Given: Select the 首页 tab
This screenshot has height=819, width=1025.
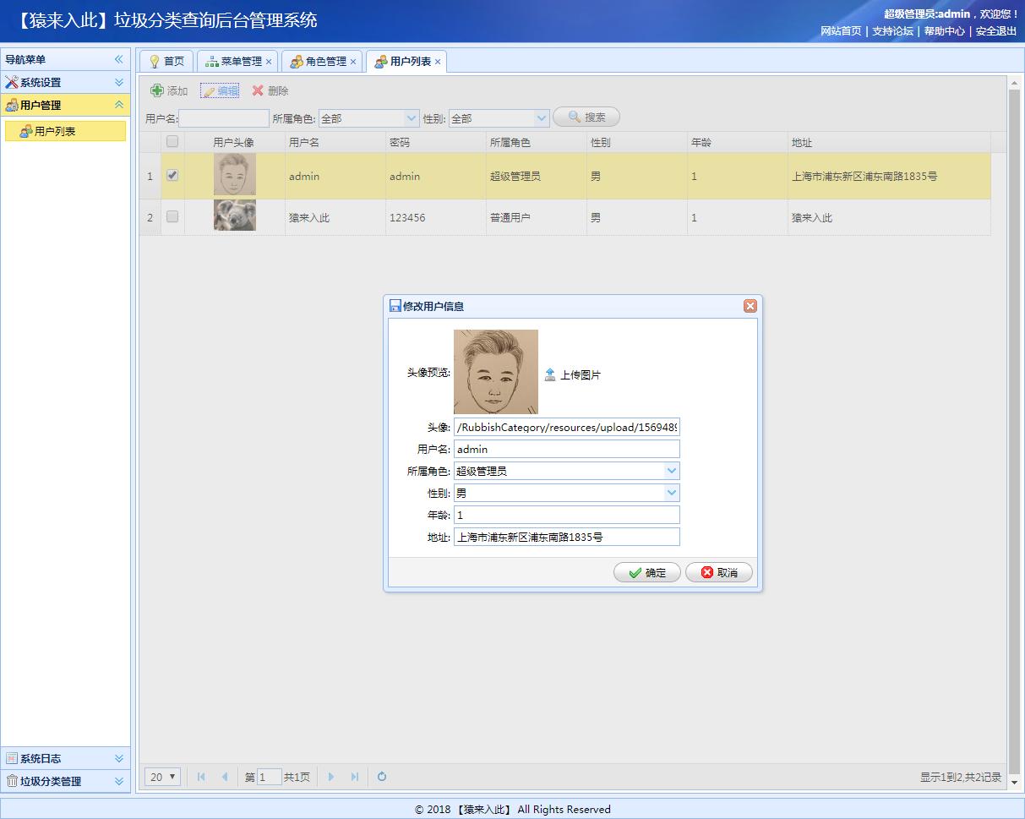Looking at the screenshot, I should 166,61.
